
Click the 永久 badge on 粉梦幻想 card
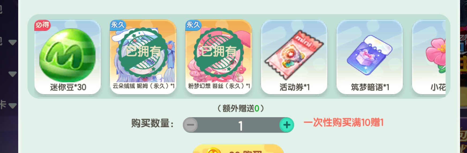(193, 25)
